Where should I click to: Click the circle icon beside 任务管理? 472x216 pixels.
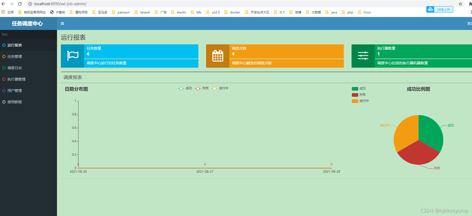4,57
